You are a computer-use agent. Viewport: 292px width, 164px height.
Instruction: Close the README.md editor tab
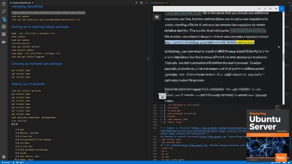[x=167, y=3]
